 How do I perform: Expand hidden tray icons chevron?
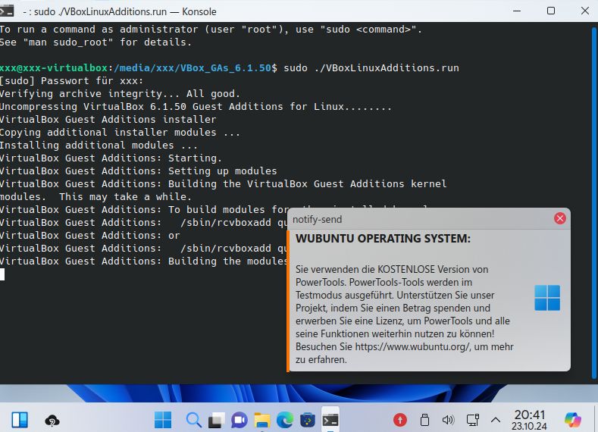[x=496, y=420]
